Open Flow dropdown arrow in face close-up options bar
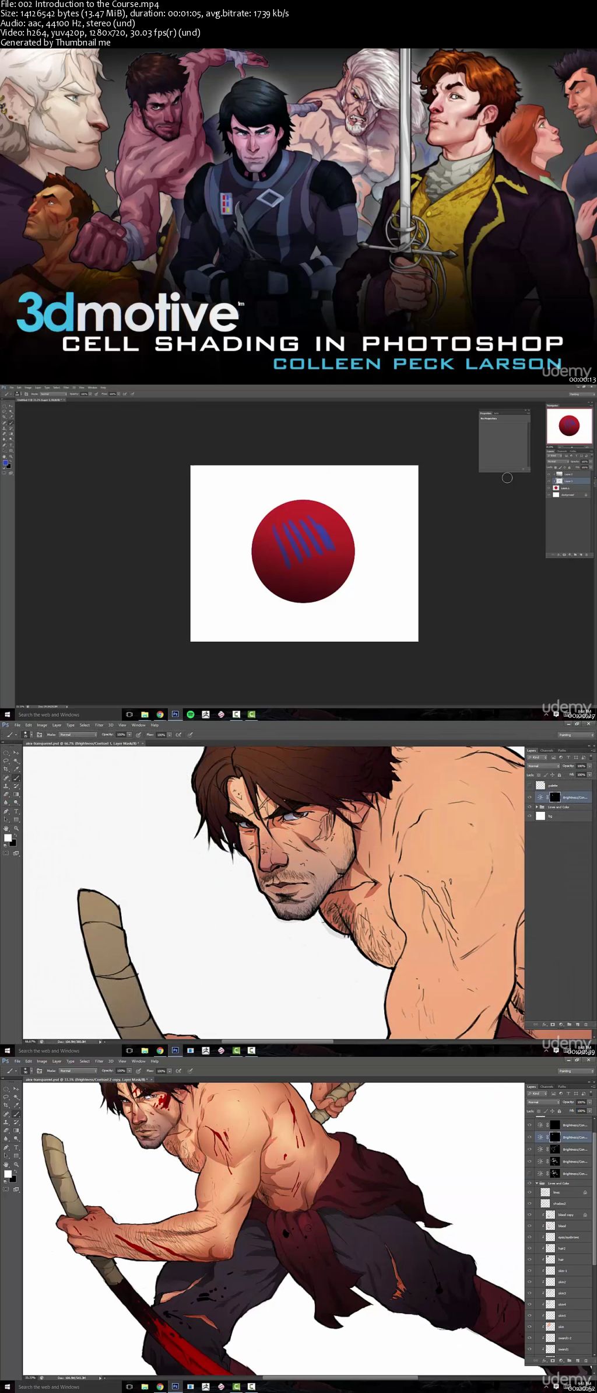The image size is (597, 1393). point(169,735)
